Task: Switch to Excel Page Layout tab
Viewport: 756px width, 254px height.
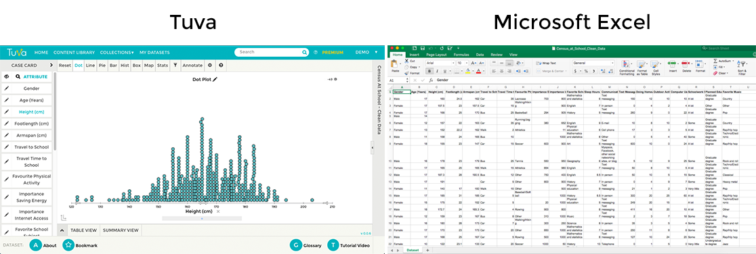Action: click(436, 55)
